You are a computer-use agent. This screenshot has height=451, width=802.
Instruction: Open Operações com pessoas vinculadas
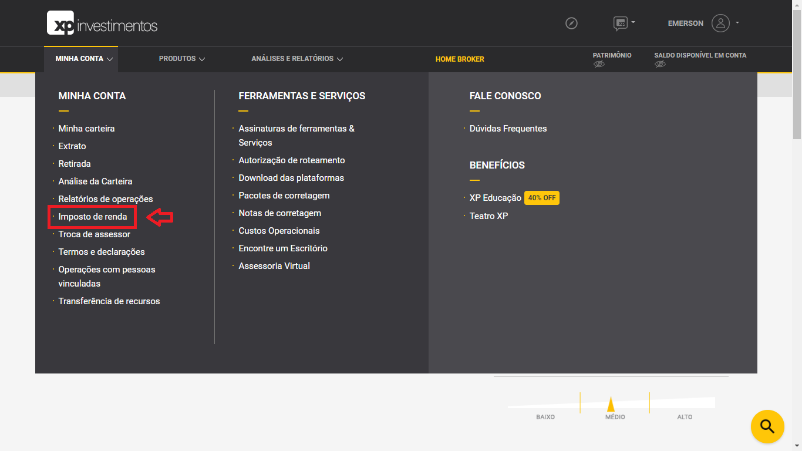click(107, 277)
